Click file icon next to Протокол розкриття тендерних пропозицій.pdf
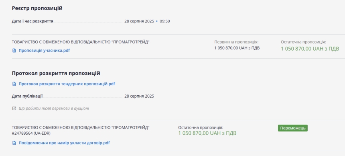 [x=14, y=84]
